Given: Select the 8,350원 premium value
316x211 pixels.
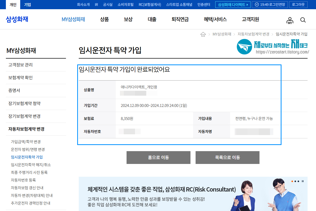Looking at the screenshot, I should 127,119.
